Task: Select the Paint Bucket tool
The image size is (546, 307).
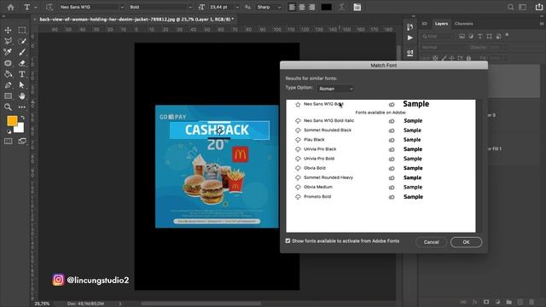Action: 8,74
